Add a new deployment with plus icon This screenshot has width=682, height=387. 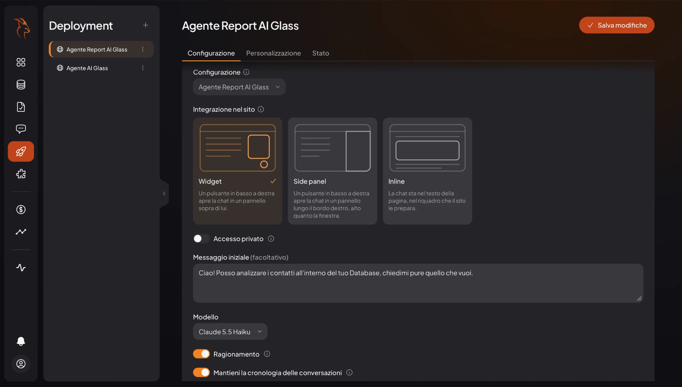click(x=146, y=25)
